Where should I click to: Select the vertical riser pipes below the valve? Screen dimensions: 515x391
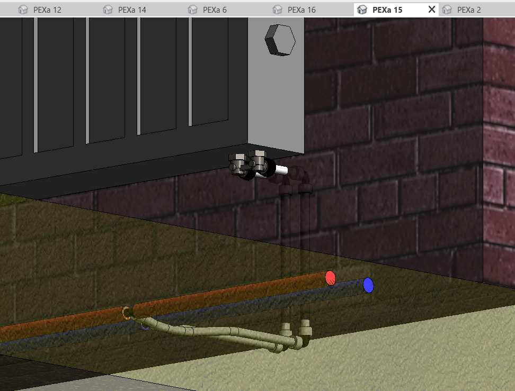[x=296, y=254]
